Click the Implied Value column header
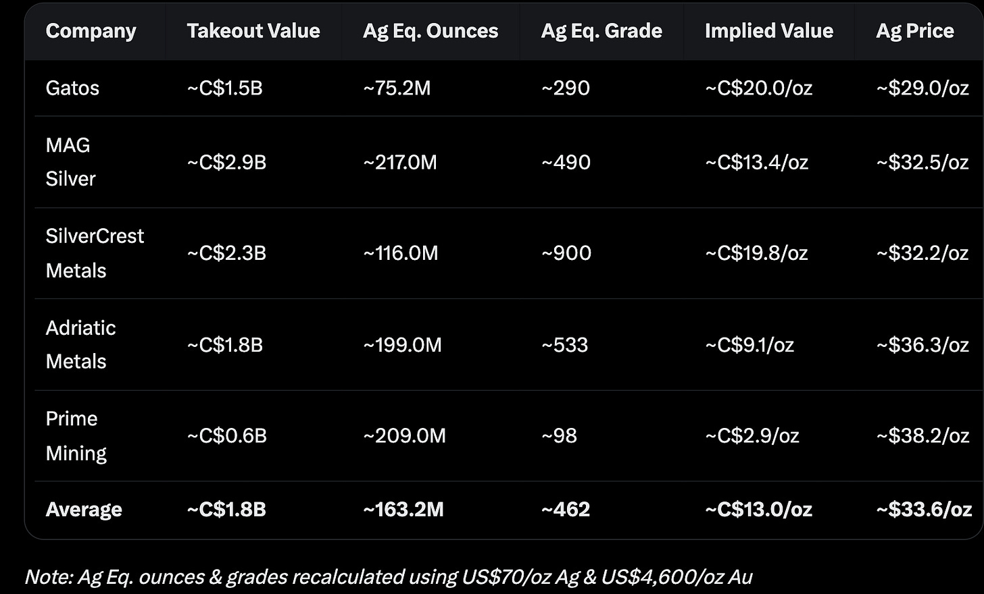Screen dimensions: 984x594 pos(769,31)
